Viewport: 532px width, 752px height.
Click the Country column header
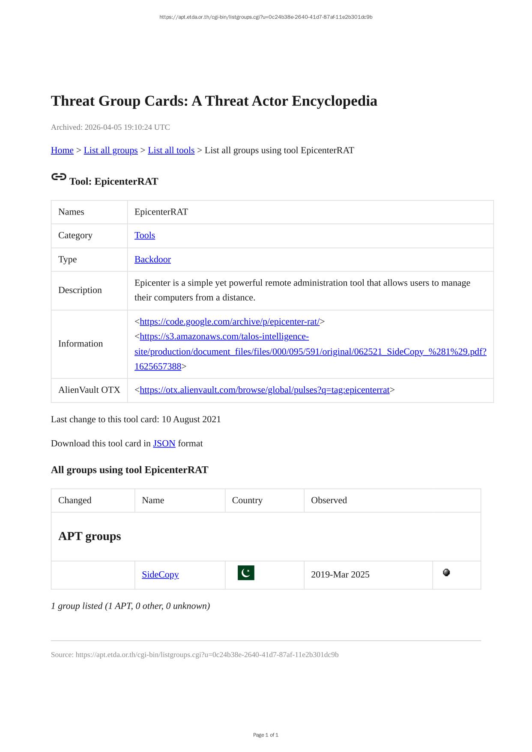coord(247,500)
